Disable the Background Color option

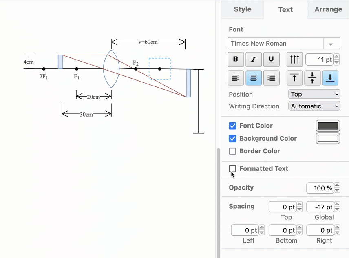tap(232, 139)
